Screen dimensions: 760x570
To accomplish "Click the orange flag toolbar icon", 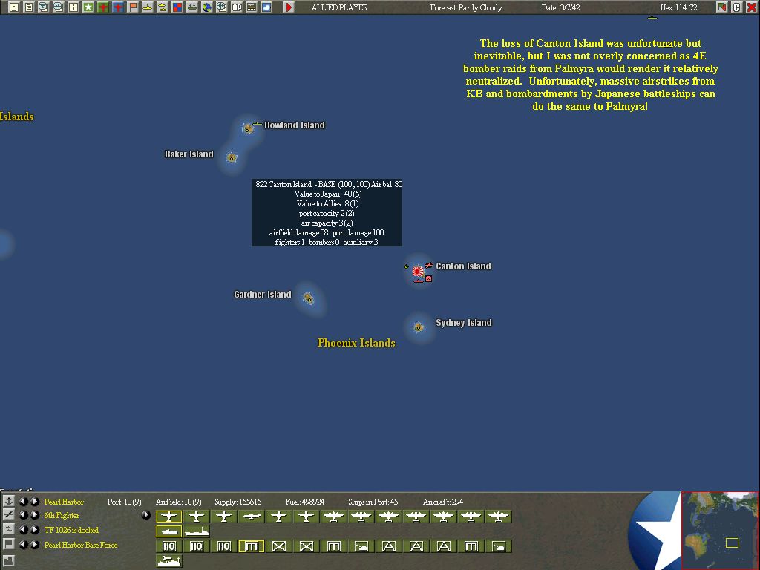I will [x=133, y=7].
